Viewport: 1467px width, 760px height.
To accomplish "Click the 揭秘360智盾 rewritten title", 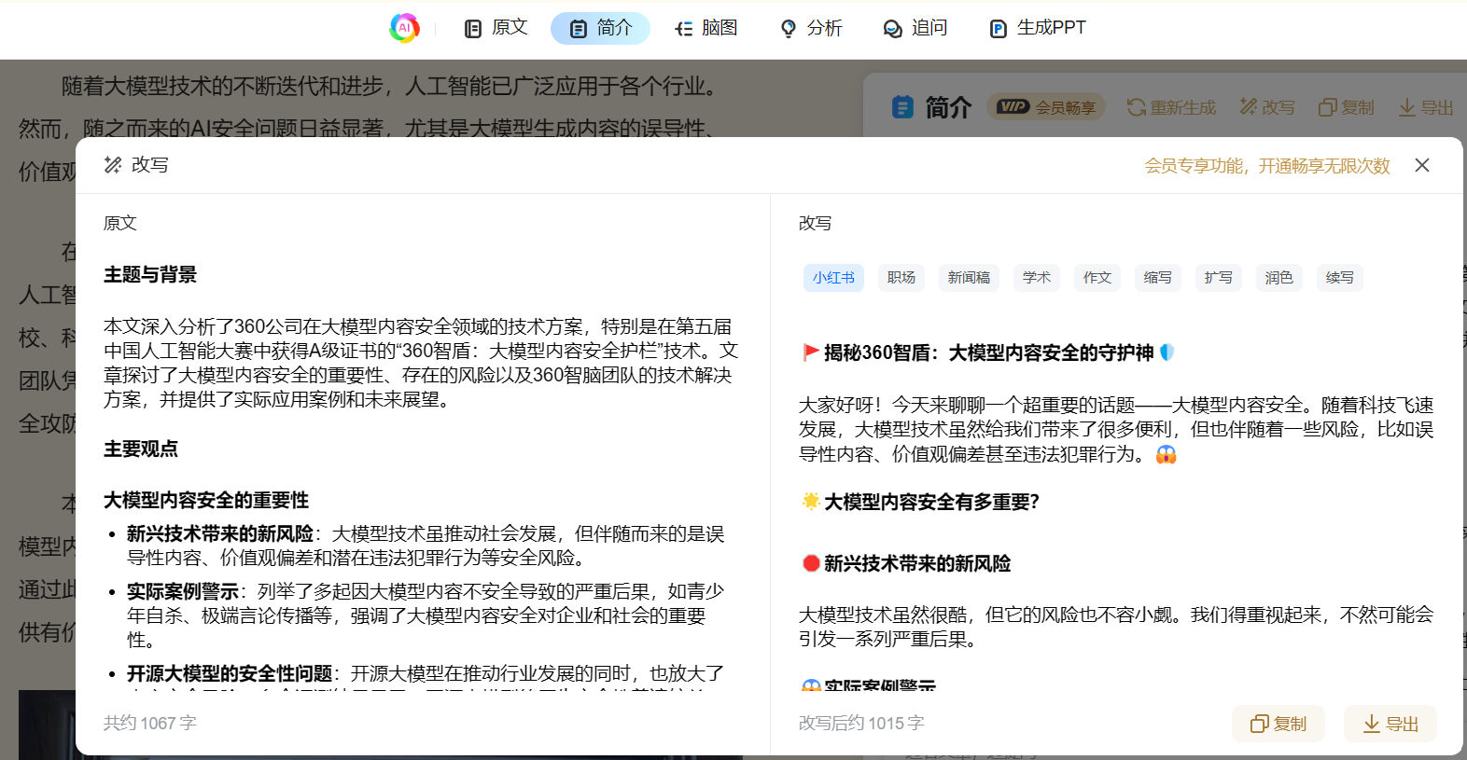I will [989, 353].
